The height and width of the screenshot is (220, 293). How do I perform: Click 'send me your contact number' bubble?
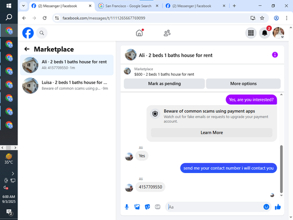click(229, 168)
